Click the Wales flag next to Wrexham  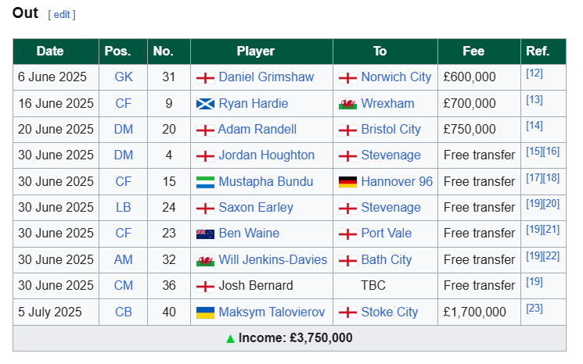347,104
